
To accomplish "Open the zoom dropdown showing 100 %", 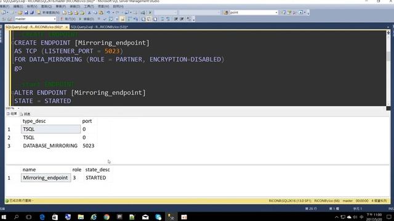I will pos(18,108).
